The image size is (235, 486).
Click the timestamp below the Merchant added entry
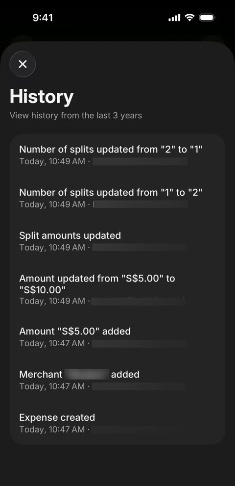point(52,386)
